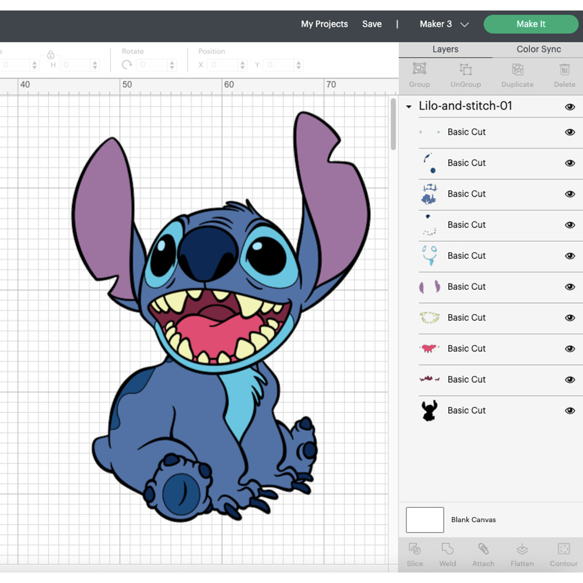This screenshot has width=583, height=583.
Task: Hide the Lilo-and-stitch-01 group layer
Action: pos(570,107)
